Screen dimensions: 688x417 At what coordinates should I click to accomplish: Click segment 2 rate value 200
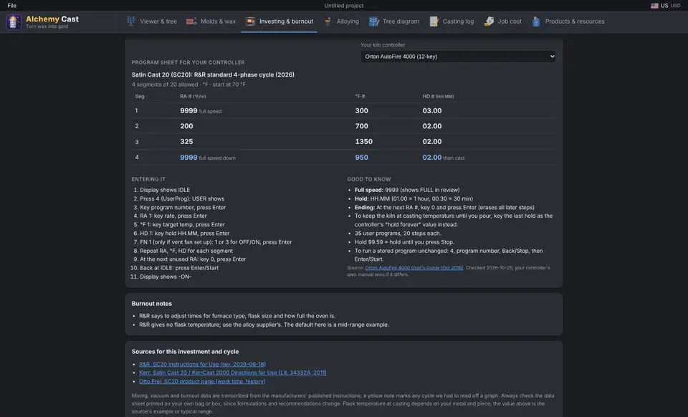pyautogui.click(x=186, y=126)
